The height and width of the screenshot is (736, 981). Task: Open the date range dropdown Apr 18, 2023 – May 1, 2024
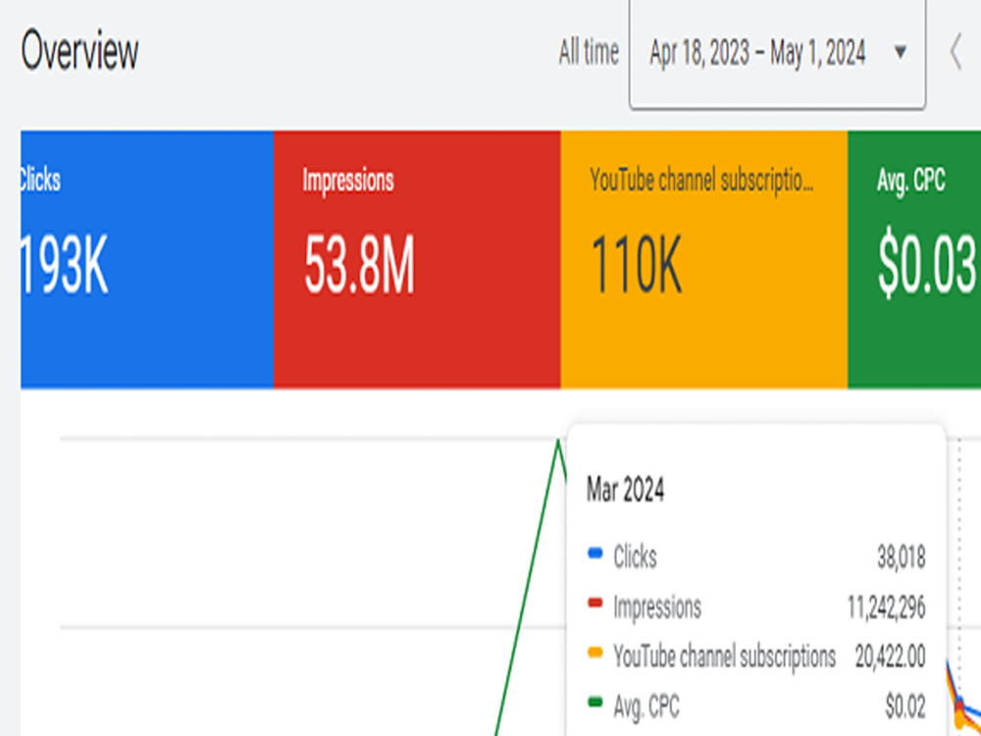(x=777, y=53)
